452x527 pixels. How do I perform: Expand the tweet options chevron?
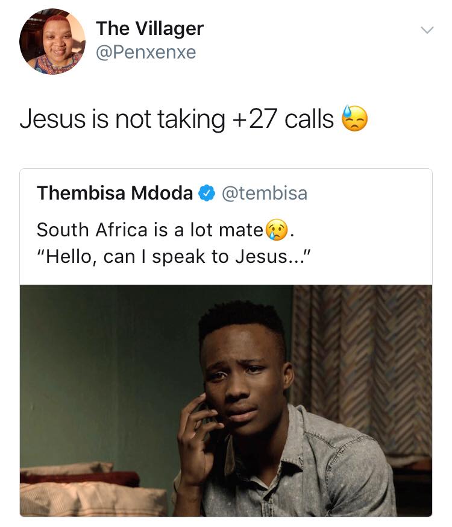click(426, 30)
